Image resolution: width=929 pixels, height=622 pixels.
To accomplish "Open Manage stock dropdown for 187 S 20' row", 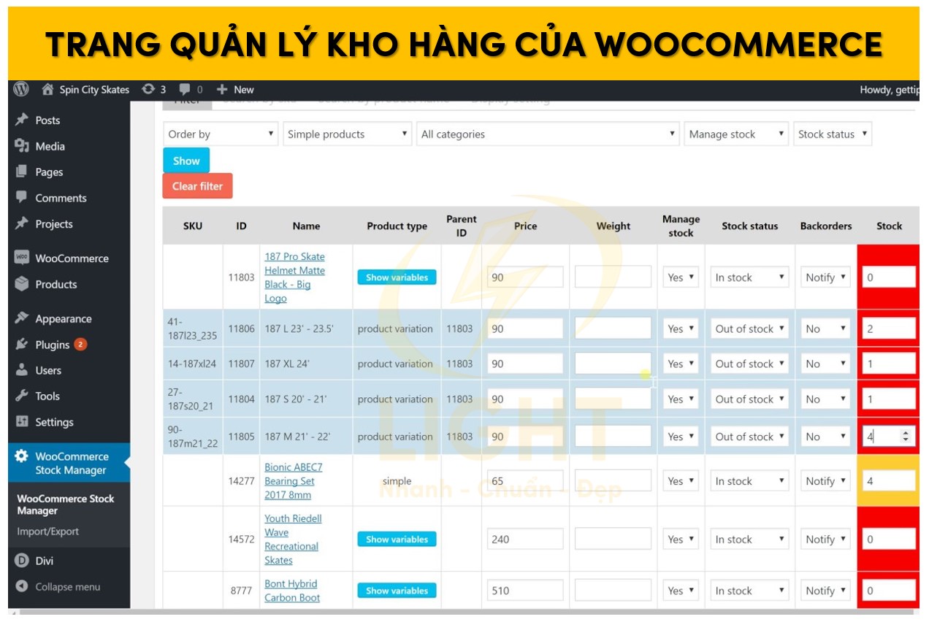I will tap(681, 399).
